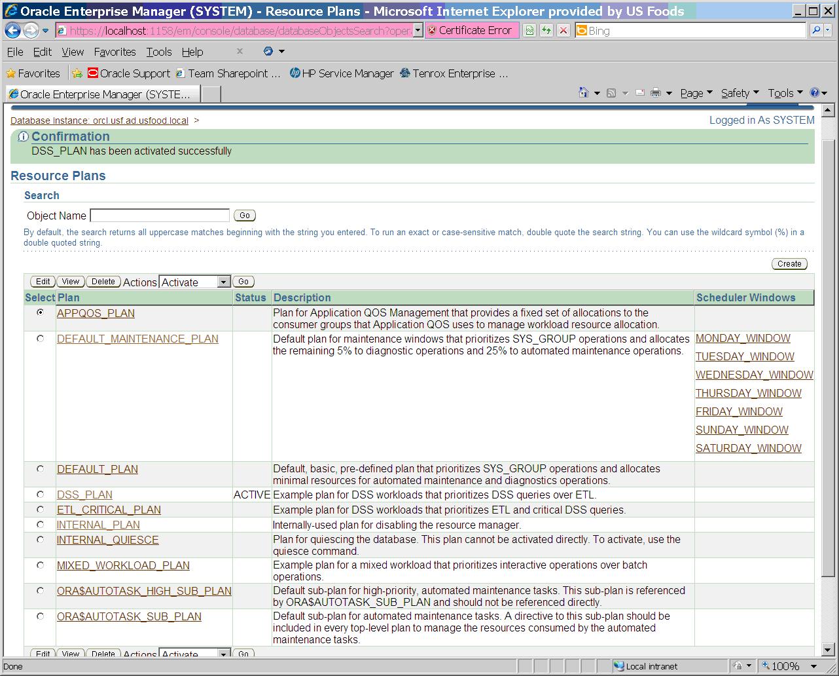The height and width of the screenshot is (676, 839).
Task: Open the Bing search provider dropdown arrow
Action: click(x=827, y=30)
